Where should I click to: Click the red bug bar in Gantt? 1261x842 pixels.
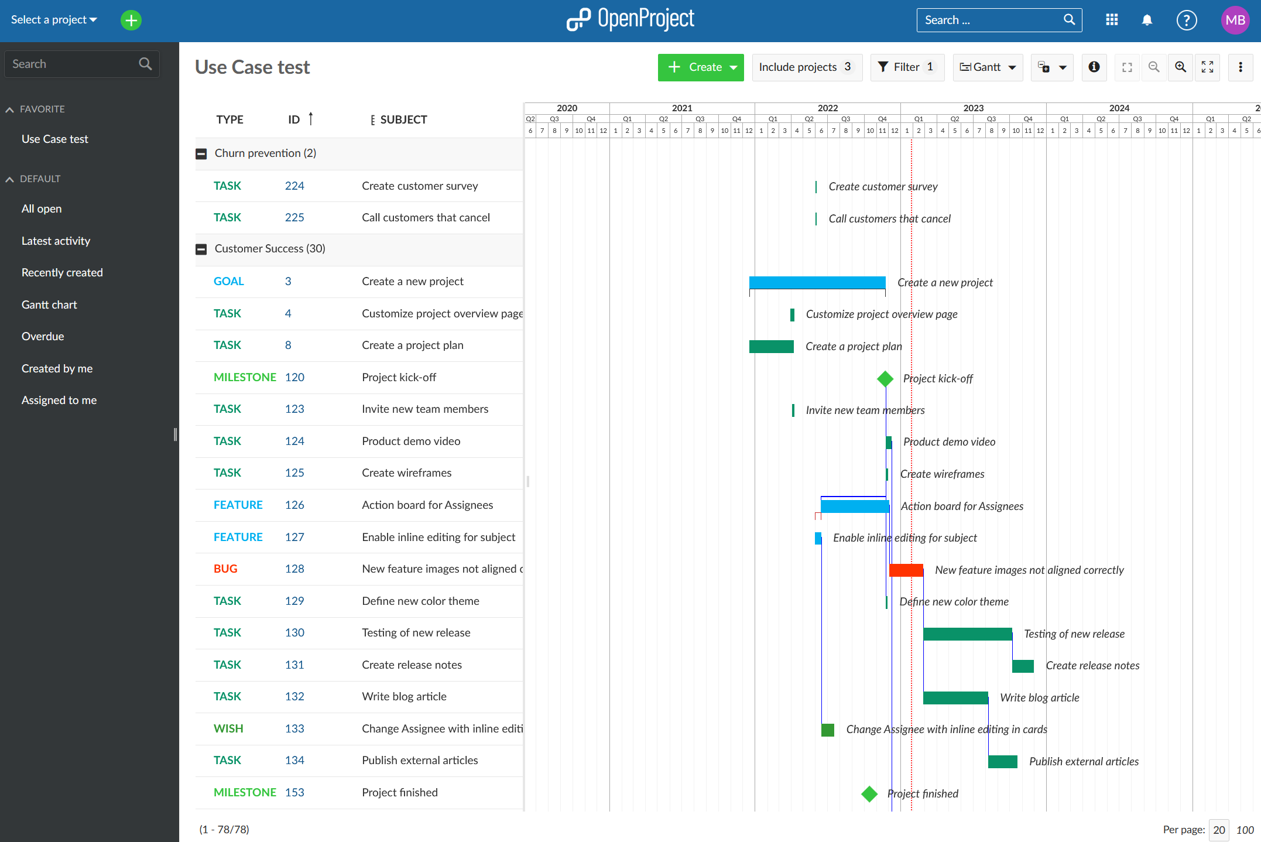coord(906,570)
